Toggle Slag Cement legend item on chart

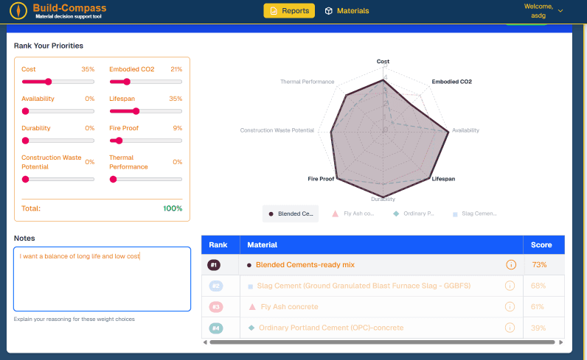pyautogui.click(x=474, y=213)
